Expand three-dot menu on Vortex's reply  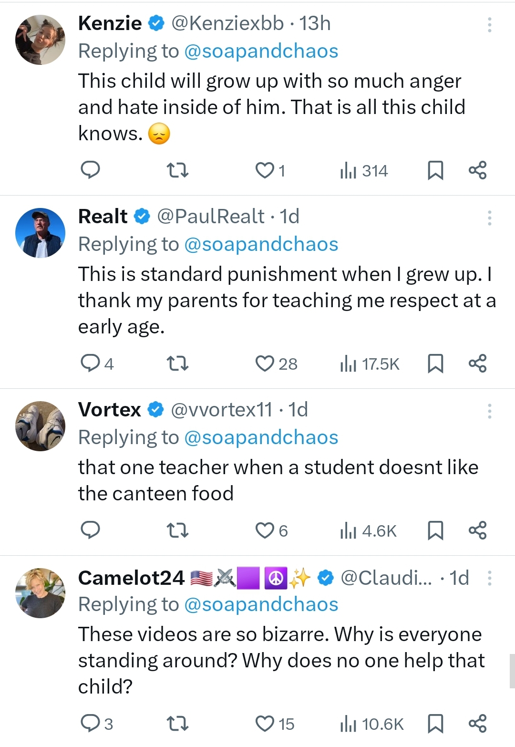click(489, 411)
